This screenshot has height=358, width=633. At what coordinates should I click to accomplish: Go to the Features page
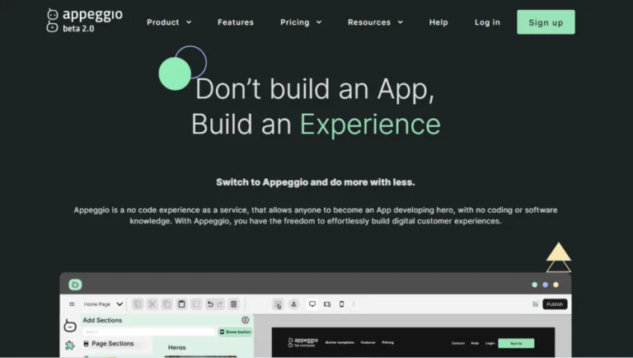(x=236, y=22)
